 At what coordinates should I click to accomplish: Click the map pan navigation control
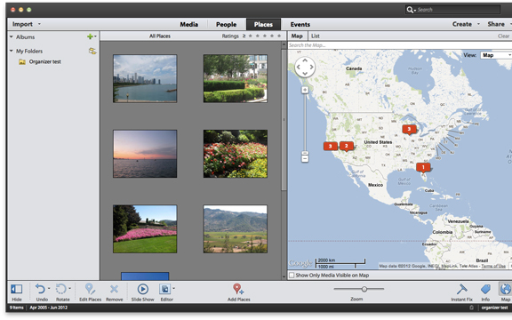[x=305, y=67]
